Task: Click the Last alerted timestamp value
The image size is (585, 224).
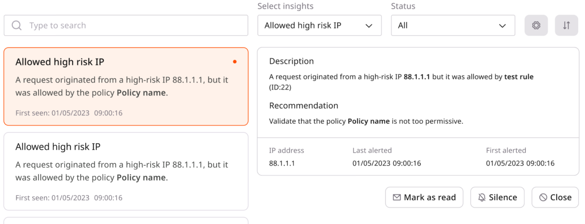Action: point(386,163)
